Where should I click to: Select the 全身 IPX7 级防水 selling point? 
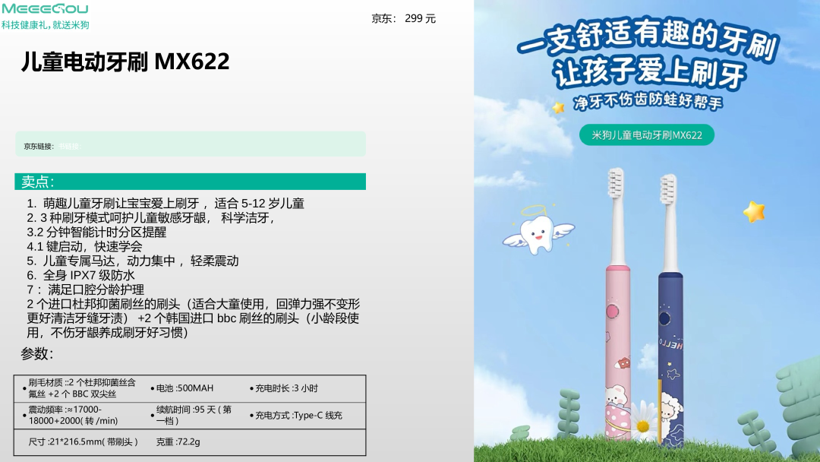[80, 275]
